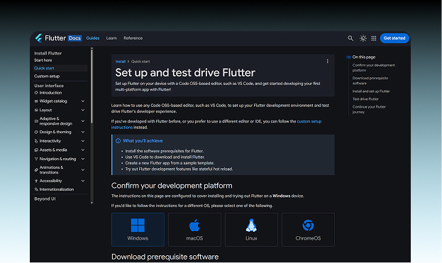This screenshot has height=263, width=442.
Task: Select Custom setup in sidebar
Action: [x=47, y=77]
